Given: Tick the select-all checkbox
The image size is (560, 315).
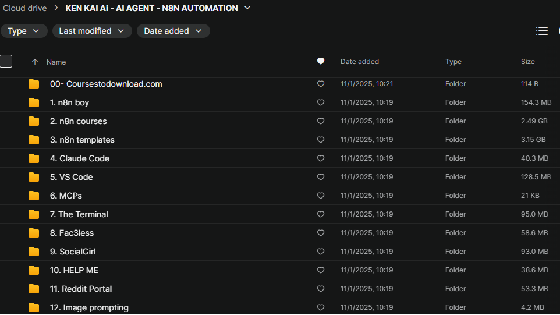Looking at the screenshot, I should click(x=6, y=61).
